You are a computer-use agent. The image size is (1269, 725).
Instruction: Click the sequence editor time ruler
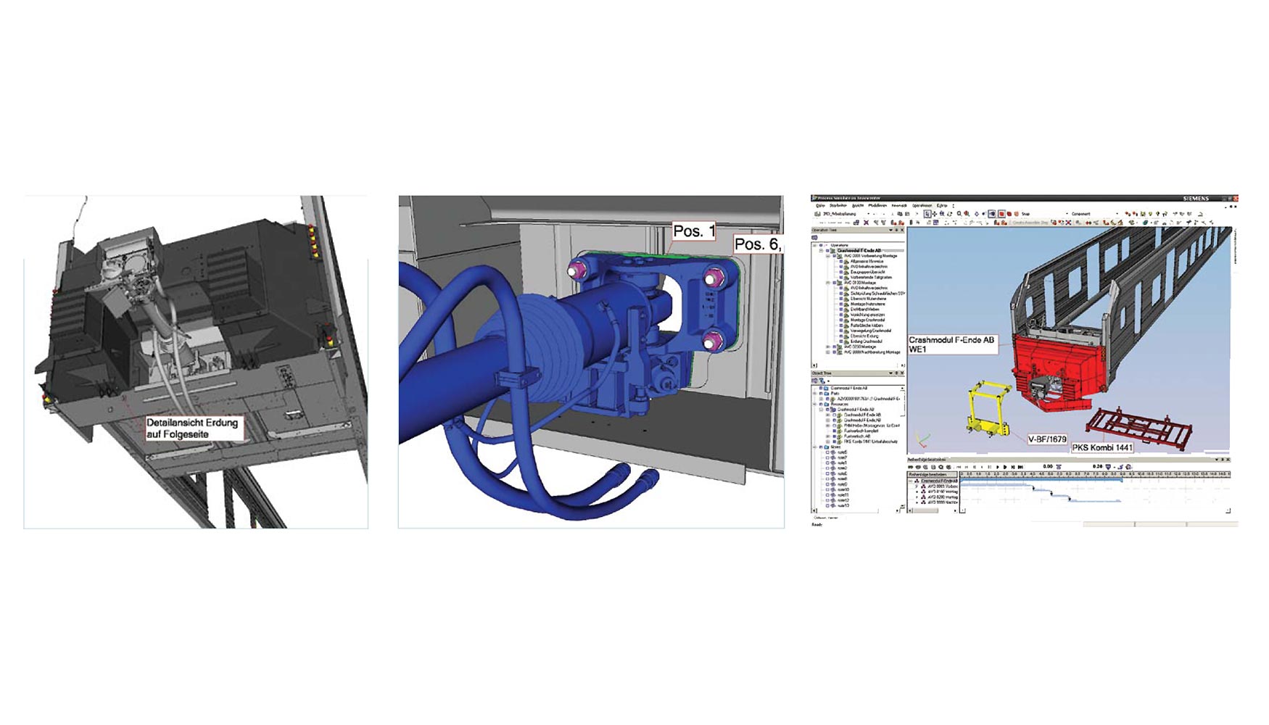click(1095, 474)
